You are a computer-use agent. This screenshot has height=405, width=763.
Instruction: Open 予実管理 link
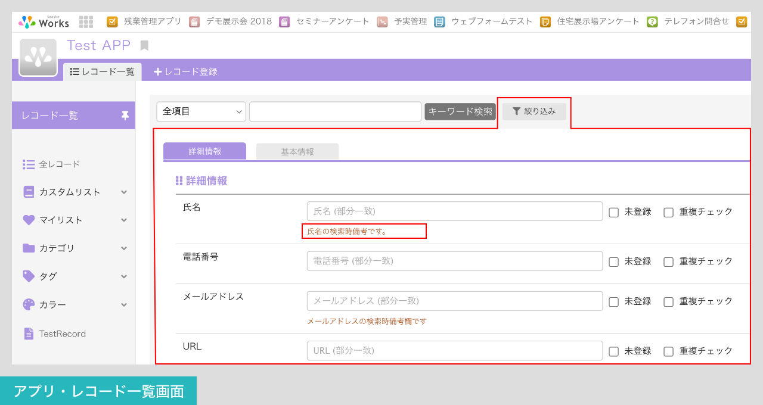pos(411,21)
